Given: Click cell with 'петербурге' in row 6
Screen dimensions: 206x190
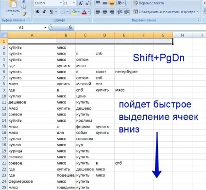Looking at the screenshot, I should pos(124,72).
